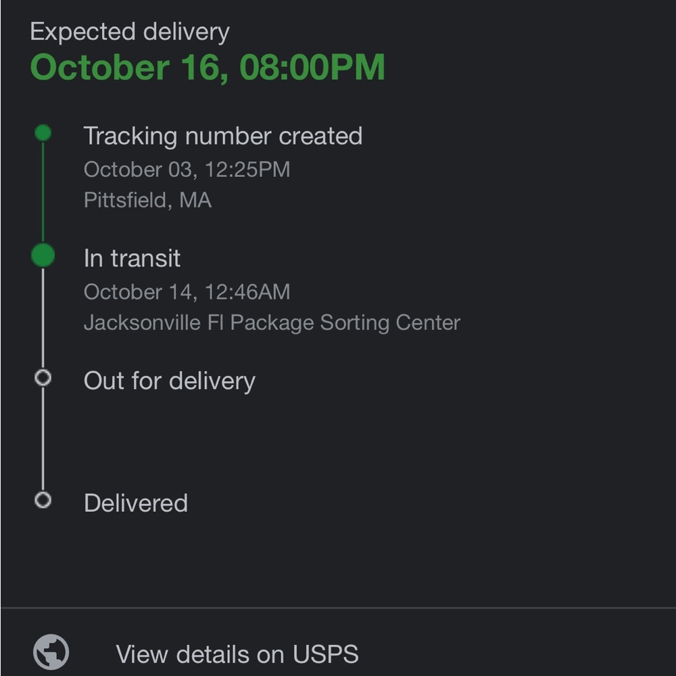
Task: Click the horizontal divider above USPS link
Action: pos(338,608)
